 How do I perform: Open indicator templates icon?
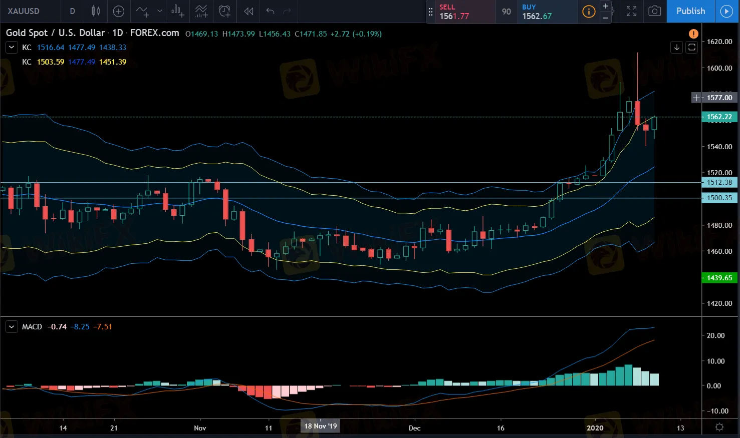point(201,11)
